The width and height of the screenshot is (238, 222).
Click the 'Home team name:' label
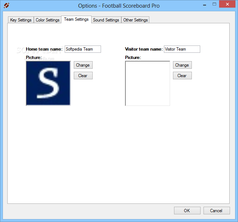[x=44, y=49]
